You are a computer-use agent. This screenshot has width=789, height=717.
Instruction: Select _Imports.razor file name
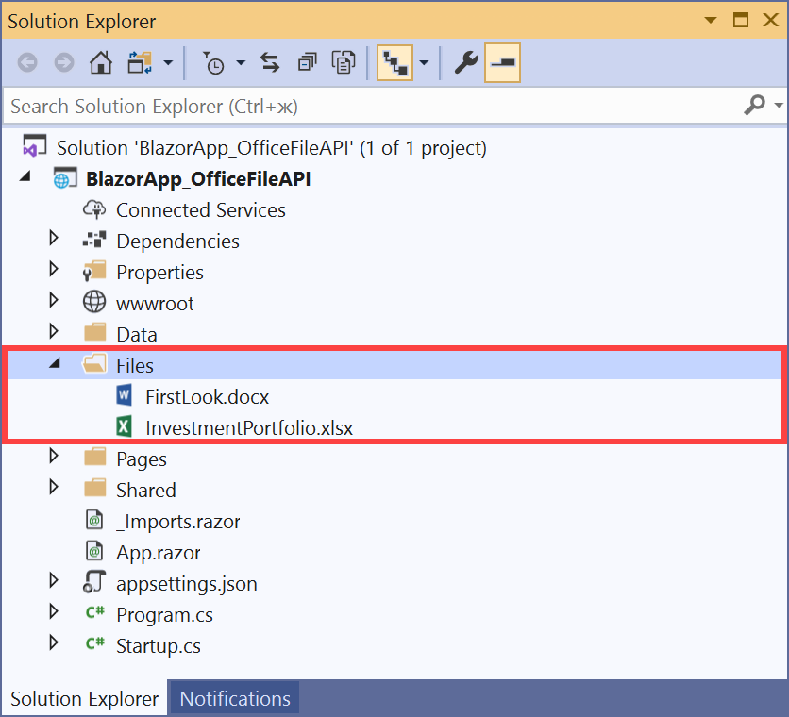(x=177, y=522)
